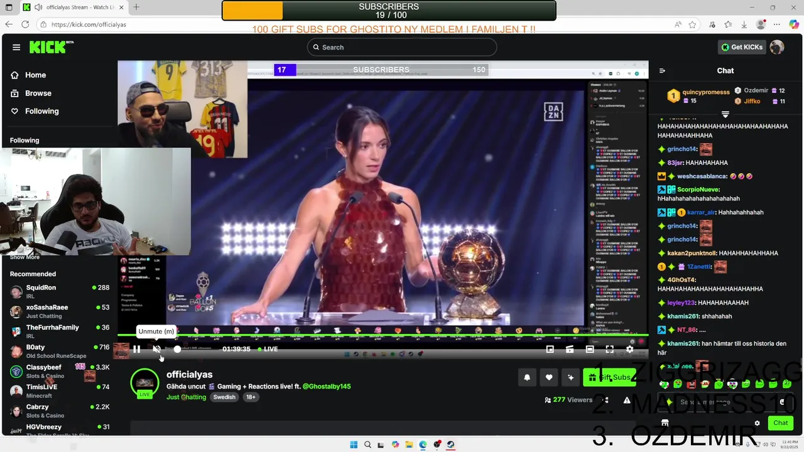
Task: Click kakan2punktnoll username in chat
Action: coord(691,253)
